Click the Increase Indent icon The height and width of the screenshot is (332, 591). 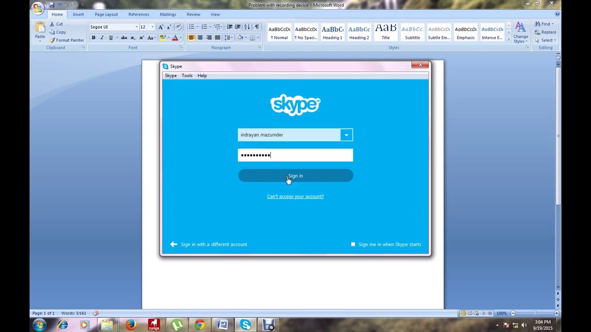238,27
